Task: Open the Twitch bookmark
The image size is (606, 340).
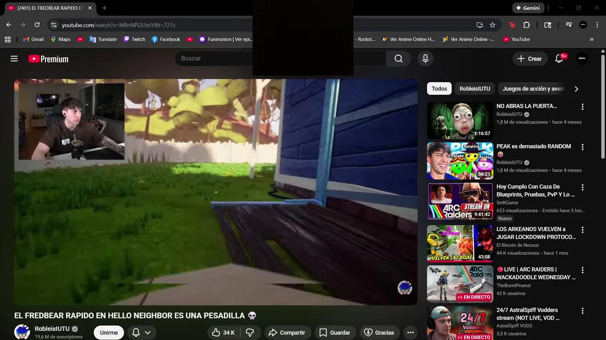Action: pos(134,39)
